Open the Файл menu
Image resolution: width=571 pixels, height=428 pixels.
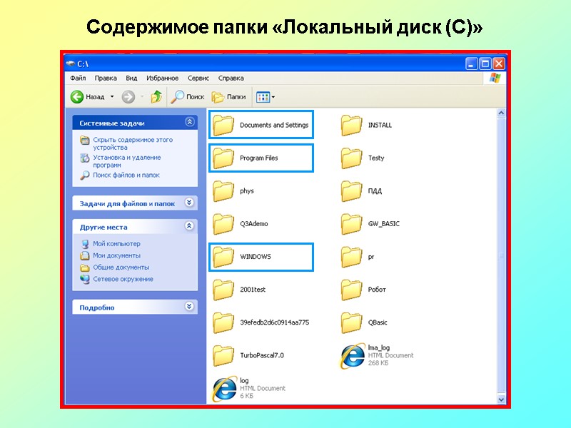[78, 78]
